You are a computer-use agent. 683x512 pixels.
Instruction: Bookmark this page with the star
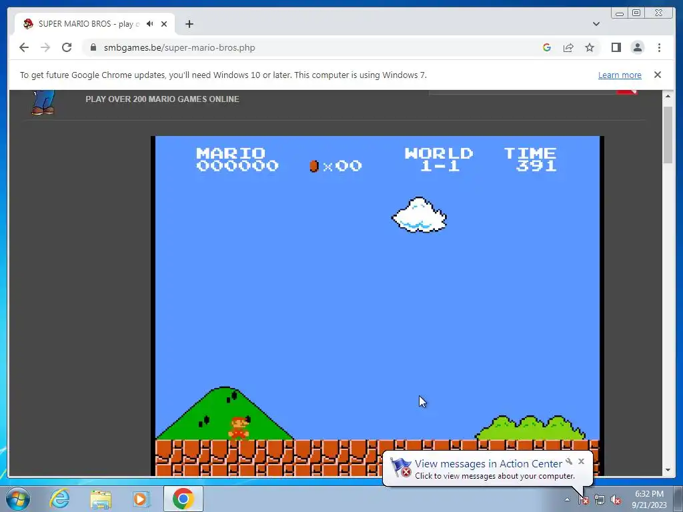pos(590,47)
